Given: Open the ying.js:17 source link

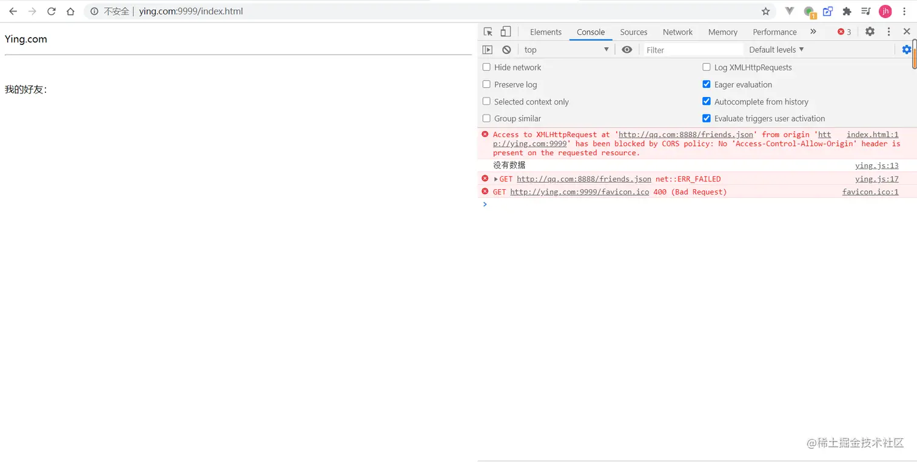Looking at the screenshot, I should (x=877, y=179).
